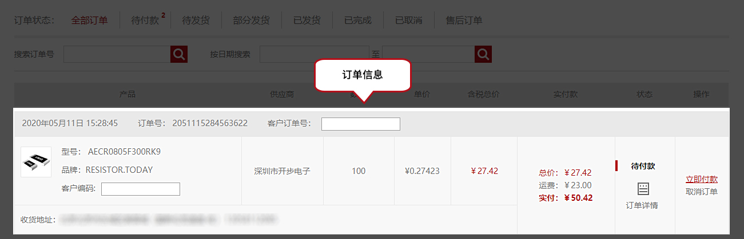Switch to the 待付款 tab
The image size is (744, 239).
145,21
